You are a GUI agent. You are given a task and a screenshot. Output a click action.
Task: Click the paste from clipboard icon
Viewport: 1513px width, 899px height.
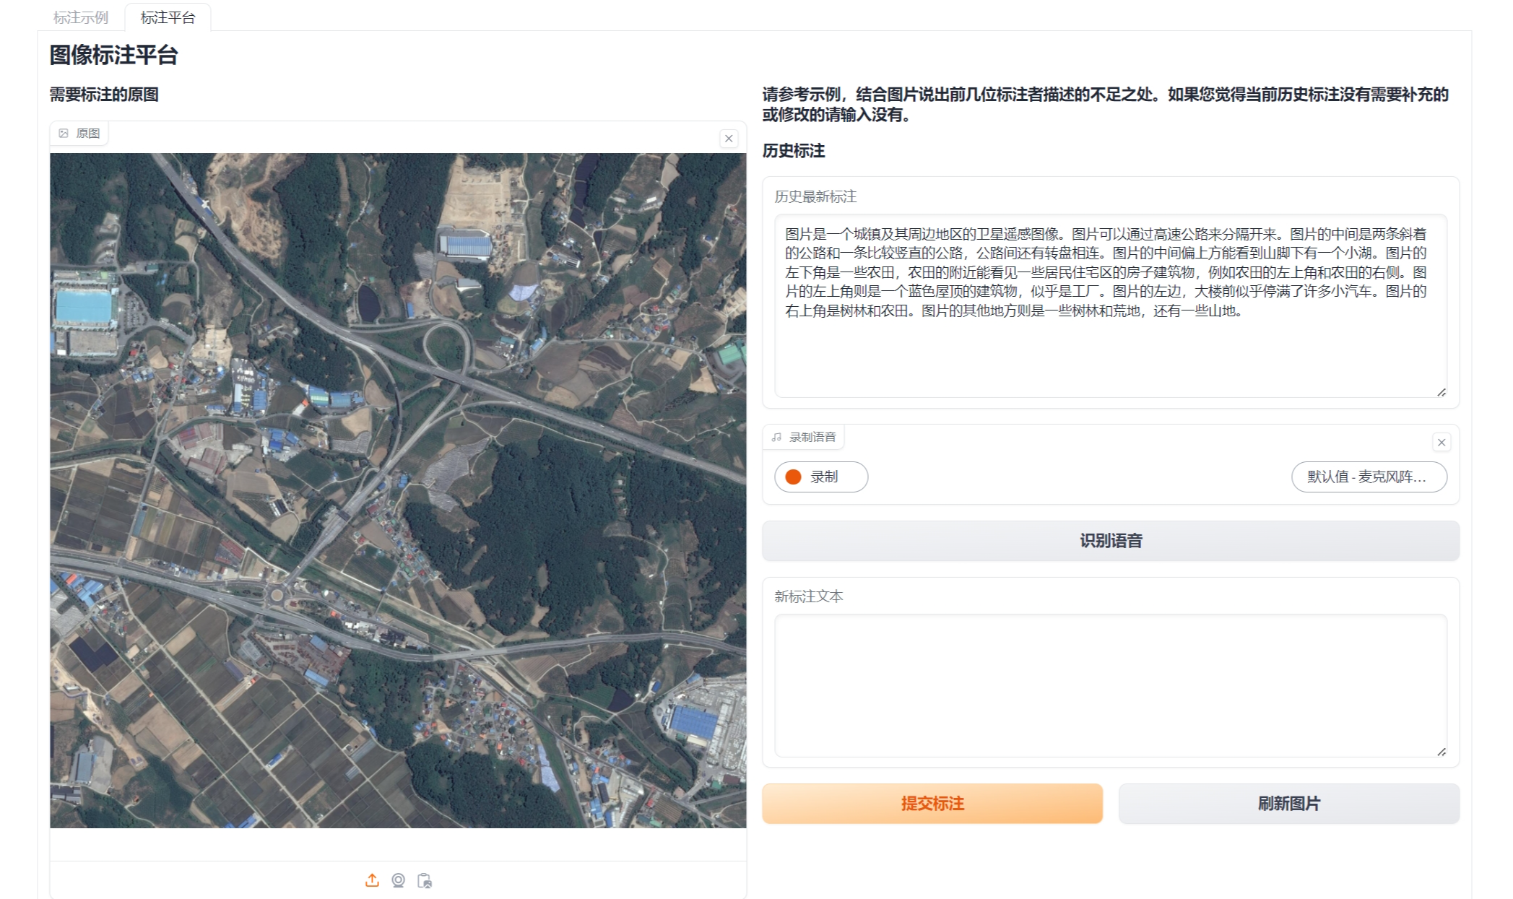(425, 880)
